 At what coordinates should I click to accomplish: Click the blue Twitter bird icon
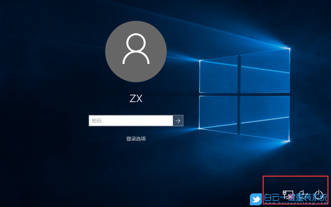pyautogui.click(x=256, y=199)
